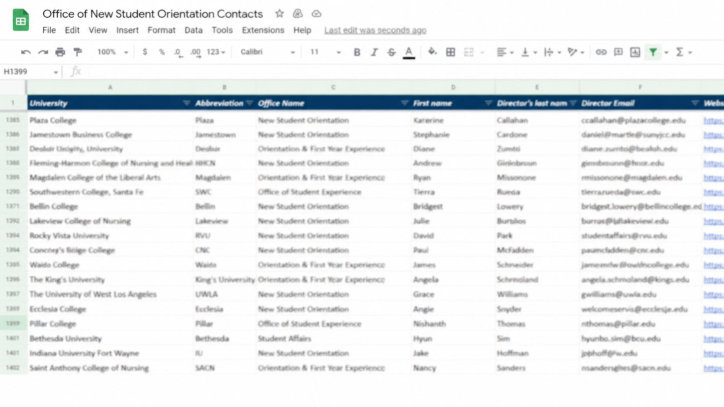
Task: Click the Undo icon
Action: point(26,52)
